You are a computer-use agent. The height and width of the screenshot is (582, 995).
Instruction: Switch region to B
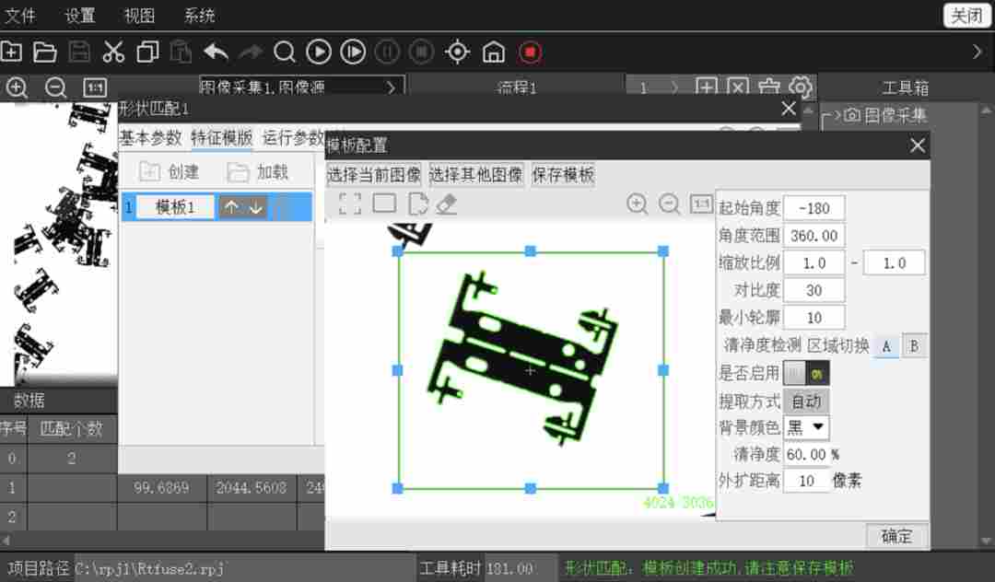(x=914, y=346)
